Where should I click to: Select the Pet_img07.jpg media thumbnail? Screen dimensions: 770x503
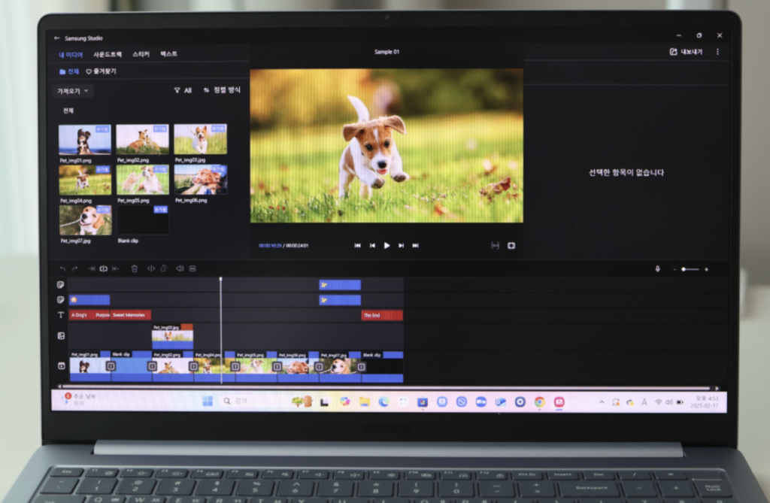point(86,220)
